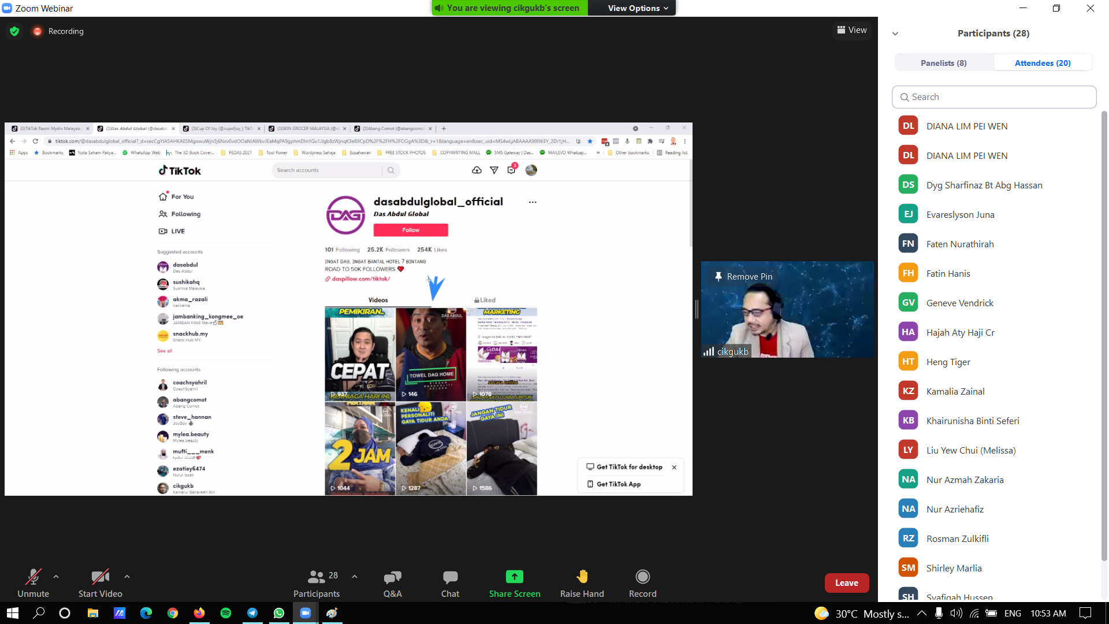Open suggested account sushikahq
1109x624 pixels.
point(186,284)
